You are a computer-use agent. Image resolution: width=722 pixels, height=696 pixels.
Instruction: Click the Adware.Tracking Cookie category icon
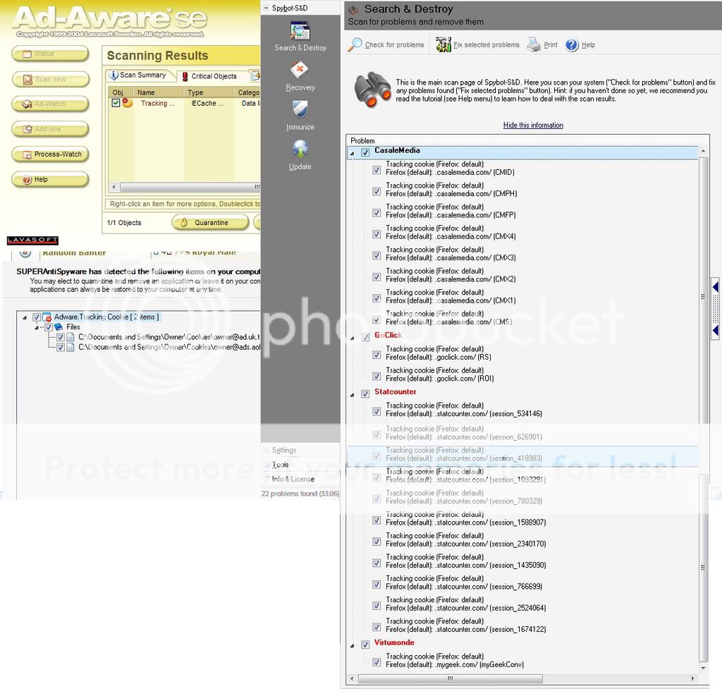point(47,317)
